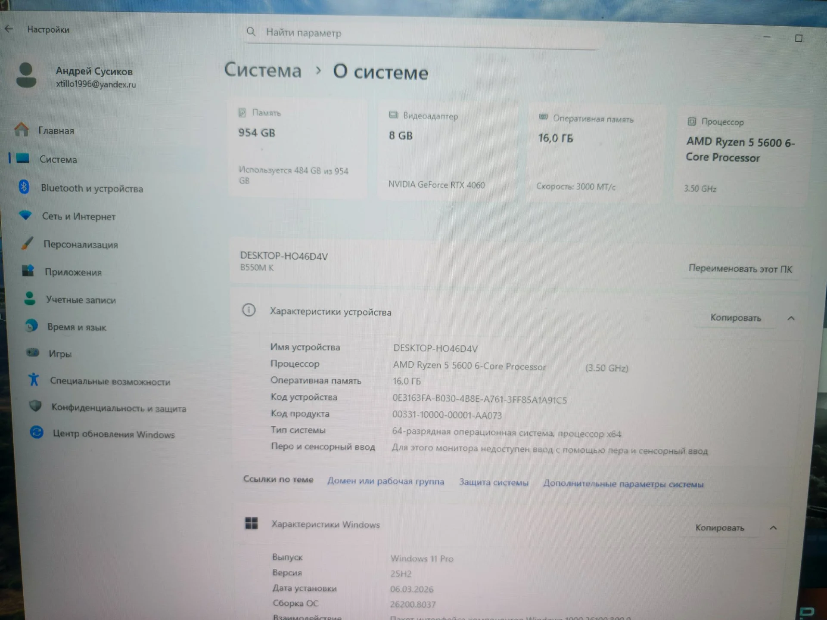The width and height of the screenshot is (827, 620).
Task: Click Скорость: 3000 MT/с text
Action: coord(576,186)
